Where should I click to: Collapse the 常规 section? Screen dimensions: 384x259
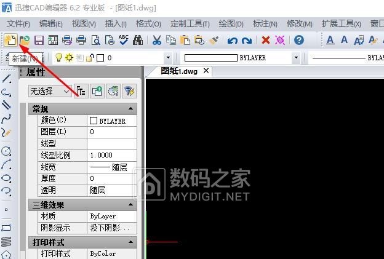coord(131,108)
